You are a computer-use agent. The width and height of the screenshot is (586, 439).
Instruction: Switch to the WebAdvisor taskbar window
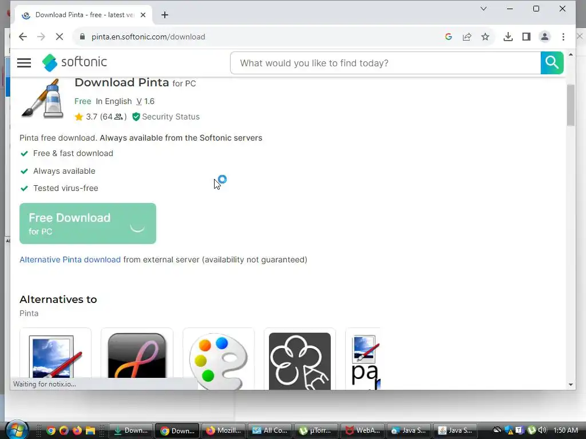(x=362, y=430)
